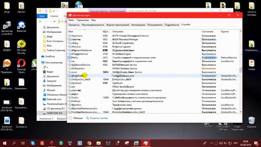Go up one folder level in File Explorer

coord(54,22)
